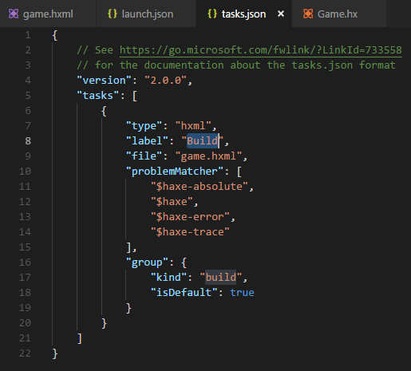Click the game.hxml file icon
This screenshot has width=411, height=371.
[x=14, y=14]
